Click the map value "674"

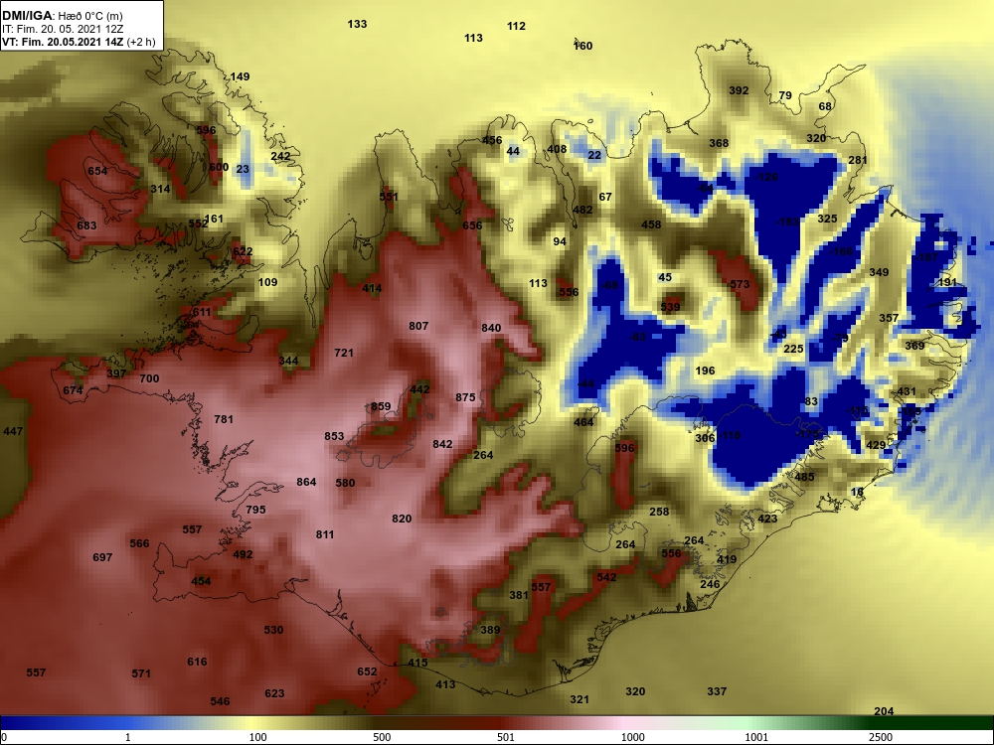pyautogui.click(x=73, y=390)
